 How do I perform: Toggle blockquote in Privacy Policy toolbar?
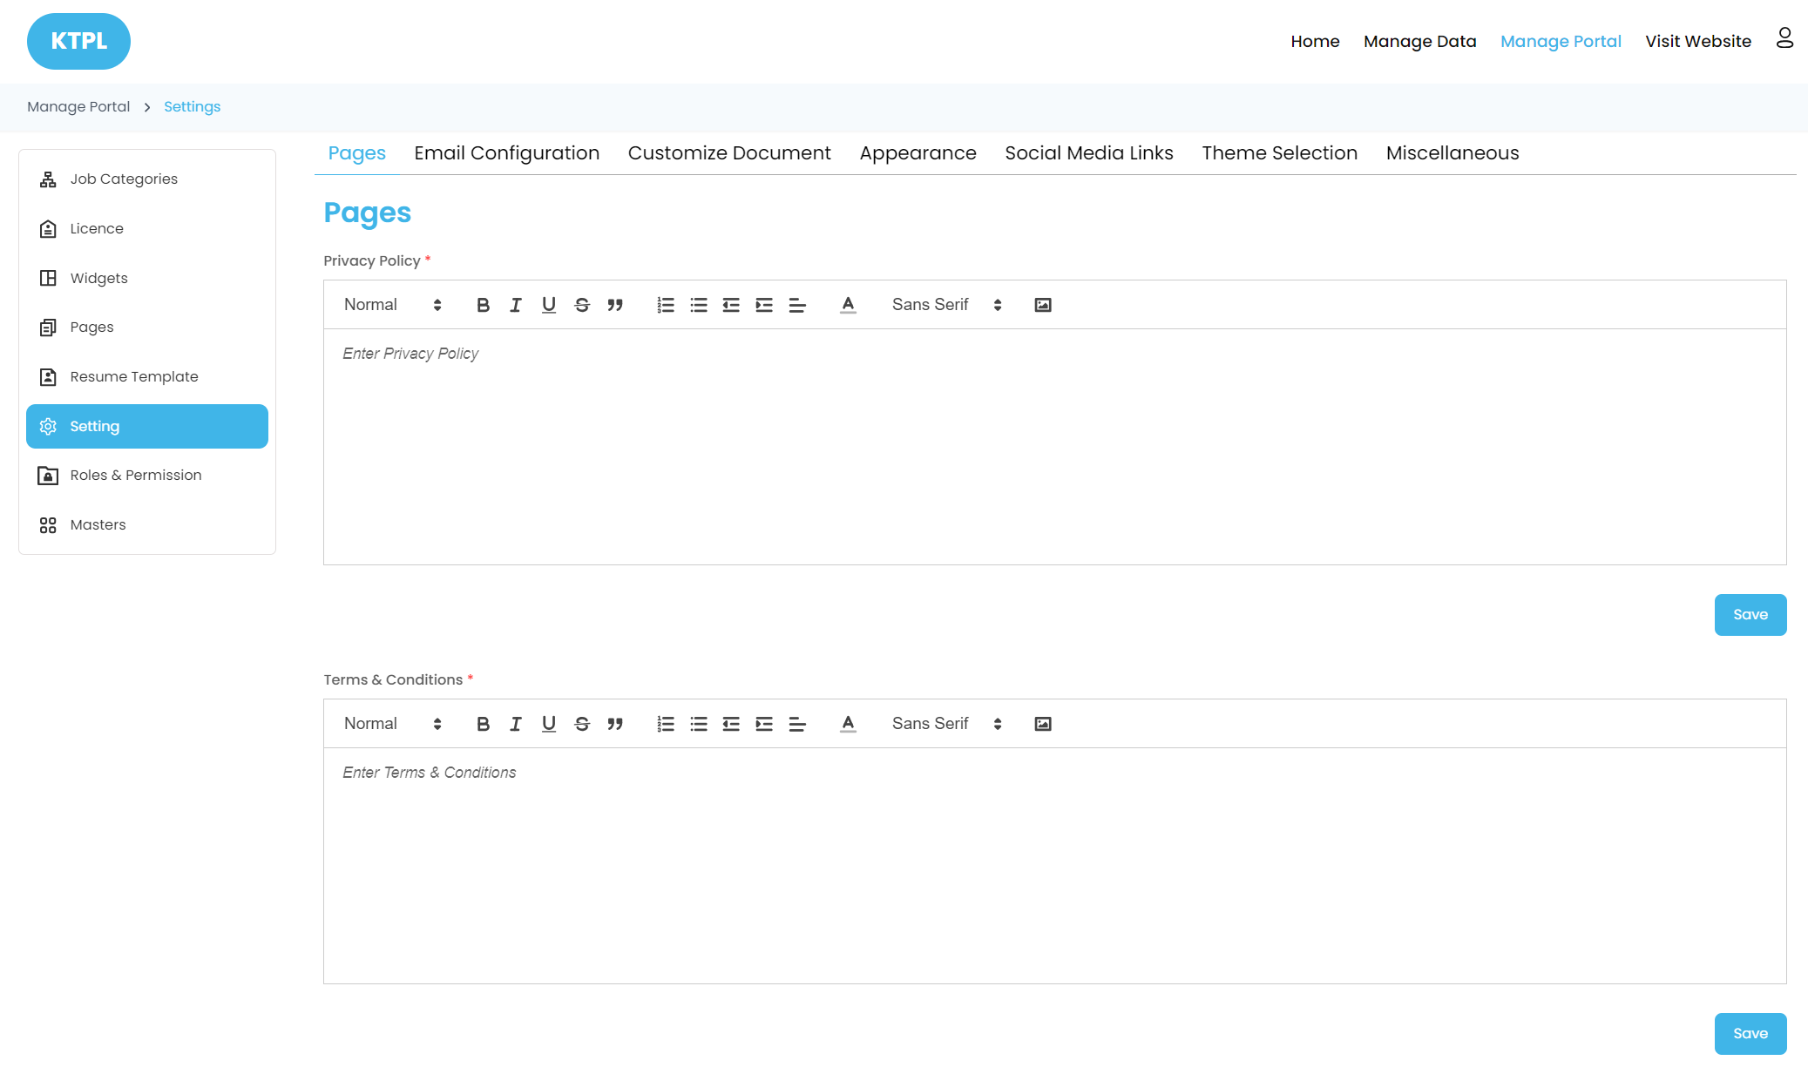pyautogui.click(x=615, y=305)
